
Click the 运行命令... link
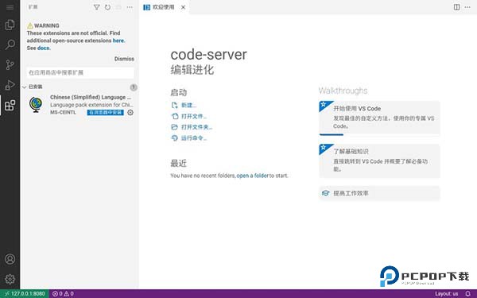pyautogui.click(x=194, y=138)
